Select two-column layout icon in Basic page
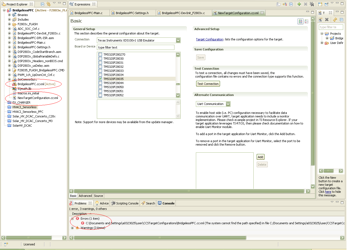The width and height of the screenshot is (347, 250). [300, 21]
